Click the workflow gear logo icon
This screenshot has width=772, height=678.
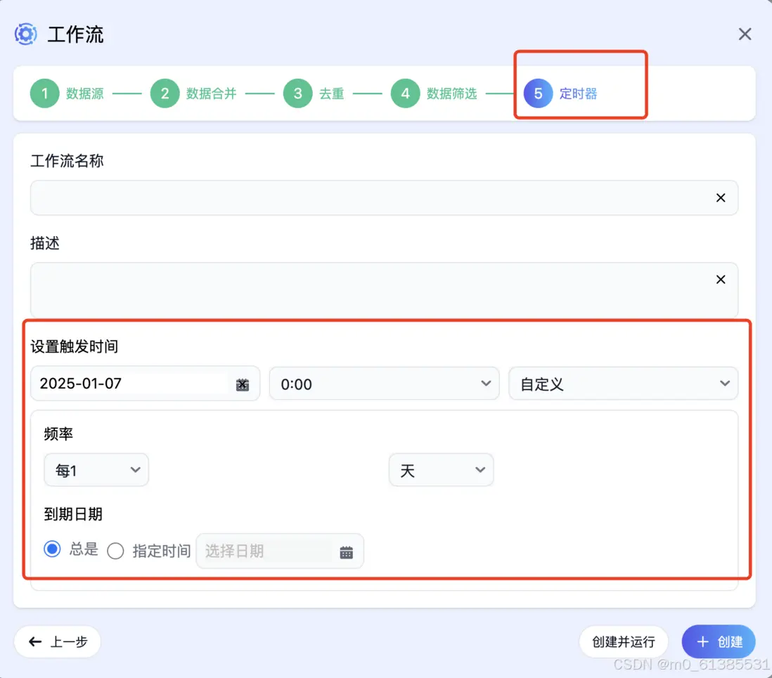[x=25, y=34]
